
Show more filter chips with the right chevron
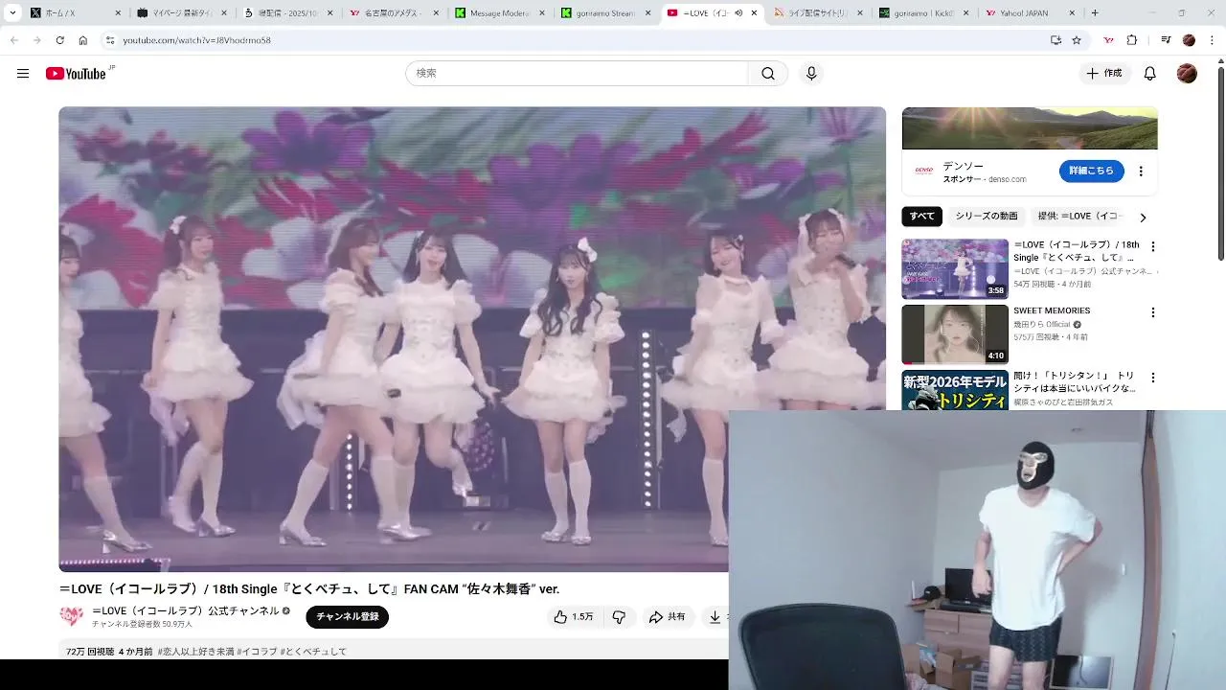tap(1143, 218)
